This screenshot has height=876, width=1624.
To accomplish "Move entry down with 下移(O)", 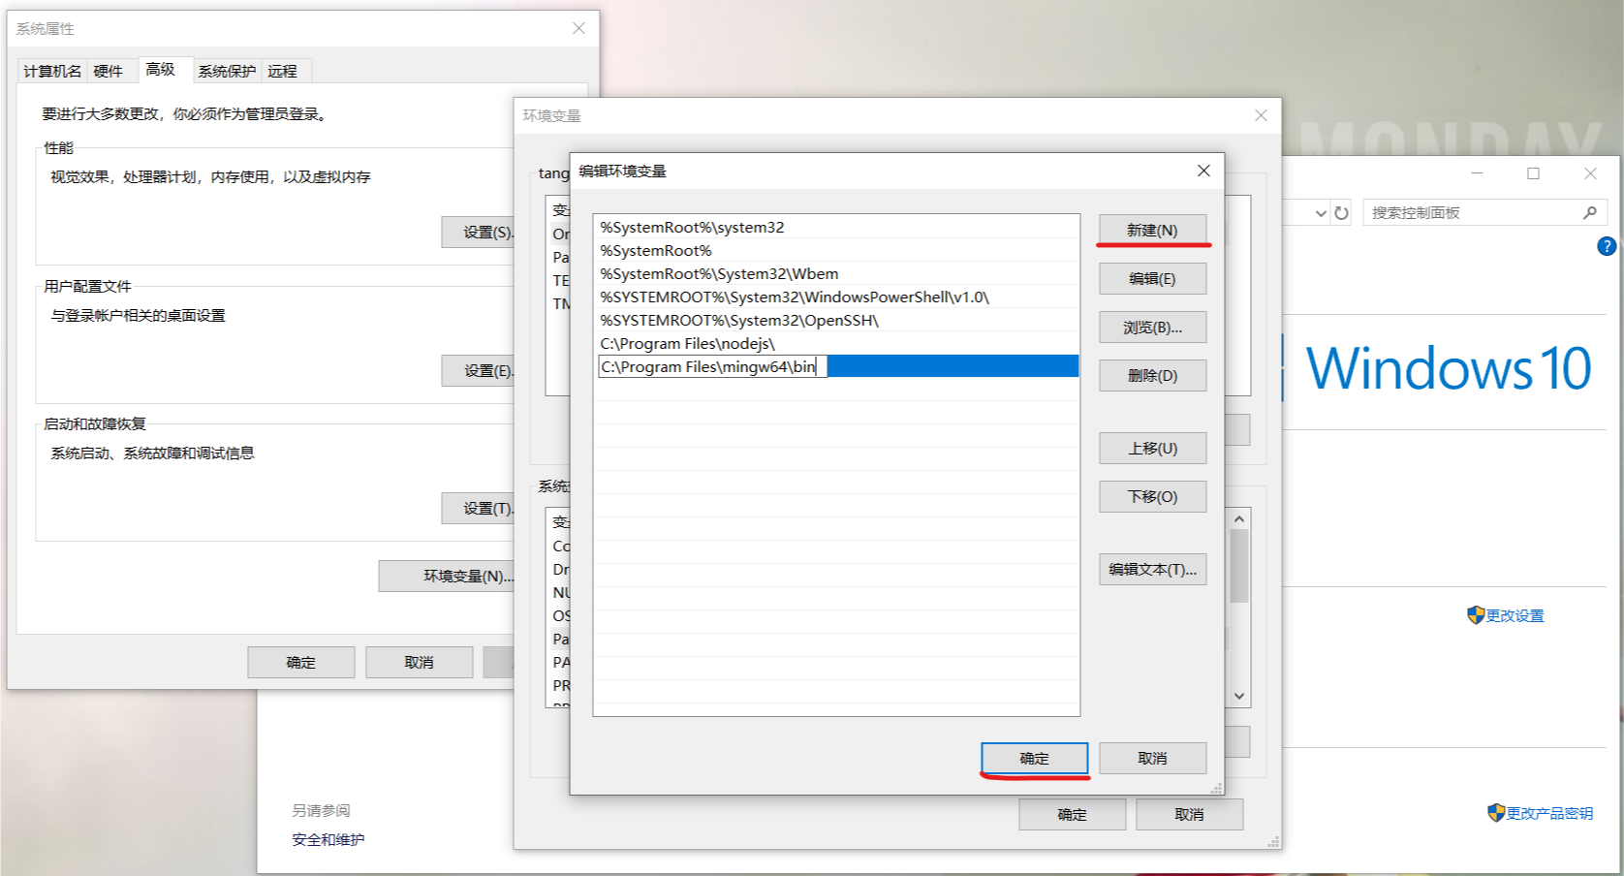I will (x=1152, y=496).
